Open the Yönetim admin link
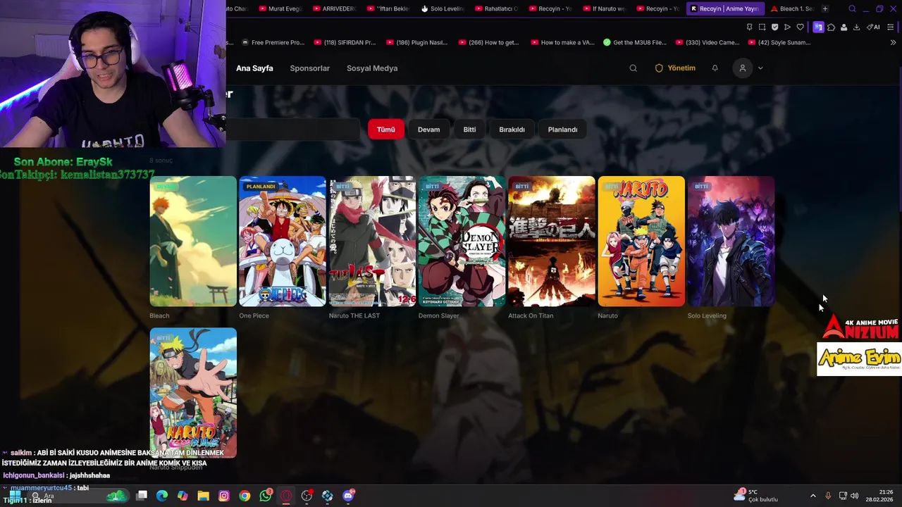The image size is (902, 507). coord(675,68)
